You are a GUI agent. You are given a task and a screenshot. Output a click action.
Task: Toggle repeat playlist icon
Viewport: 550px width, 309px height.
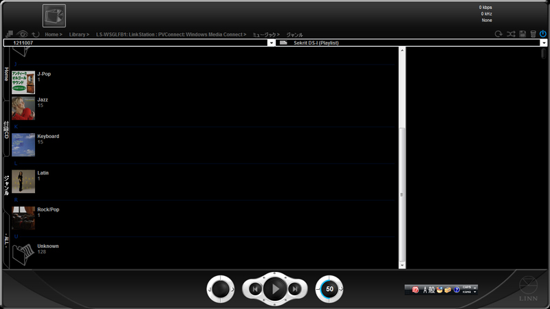pos(498,34)
